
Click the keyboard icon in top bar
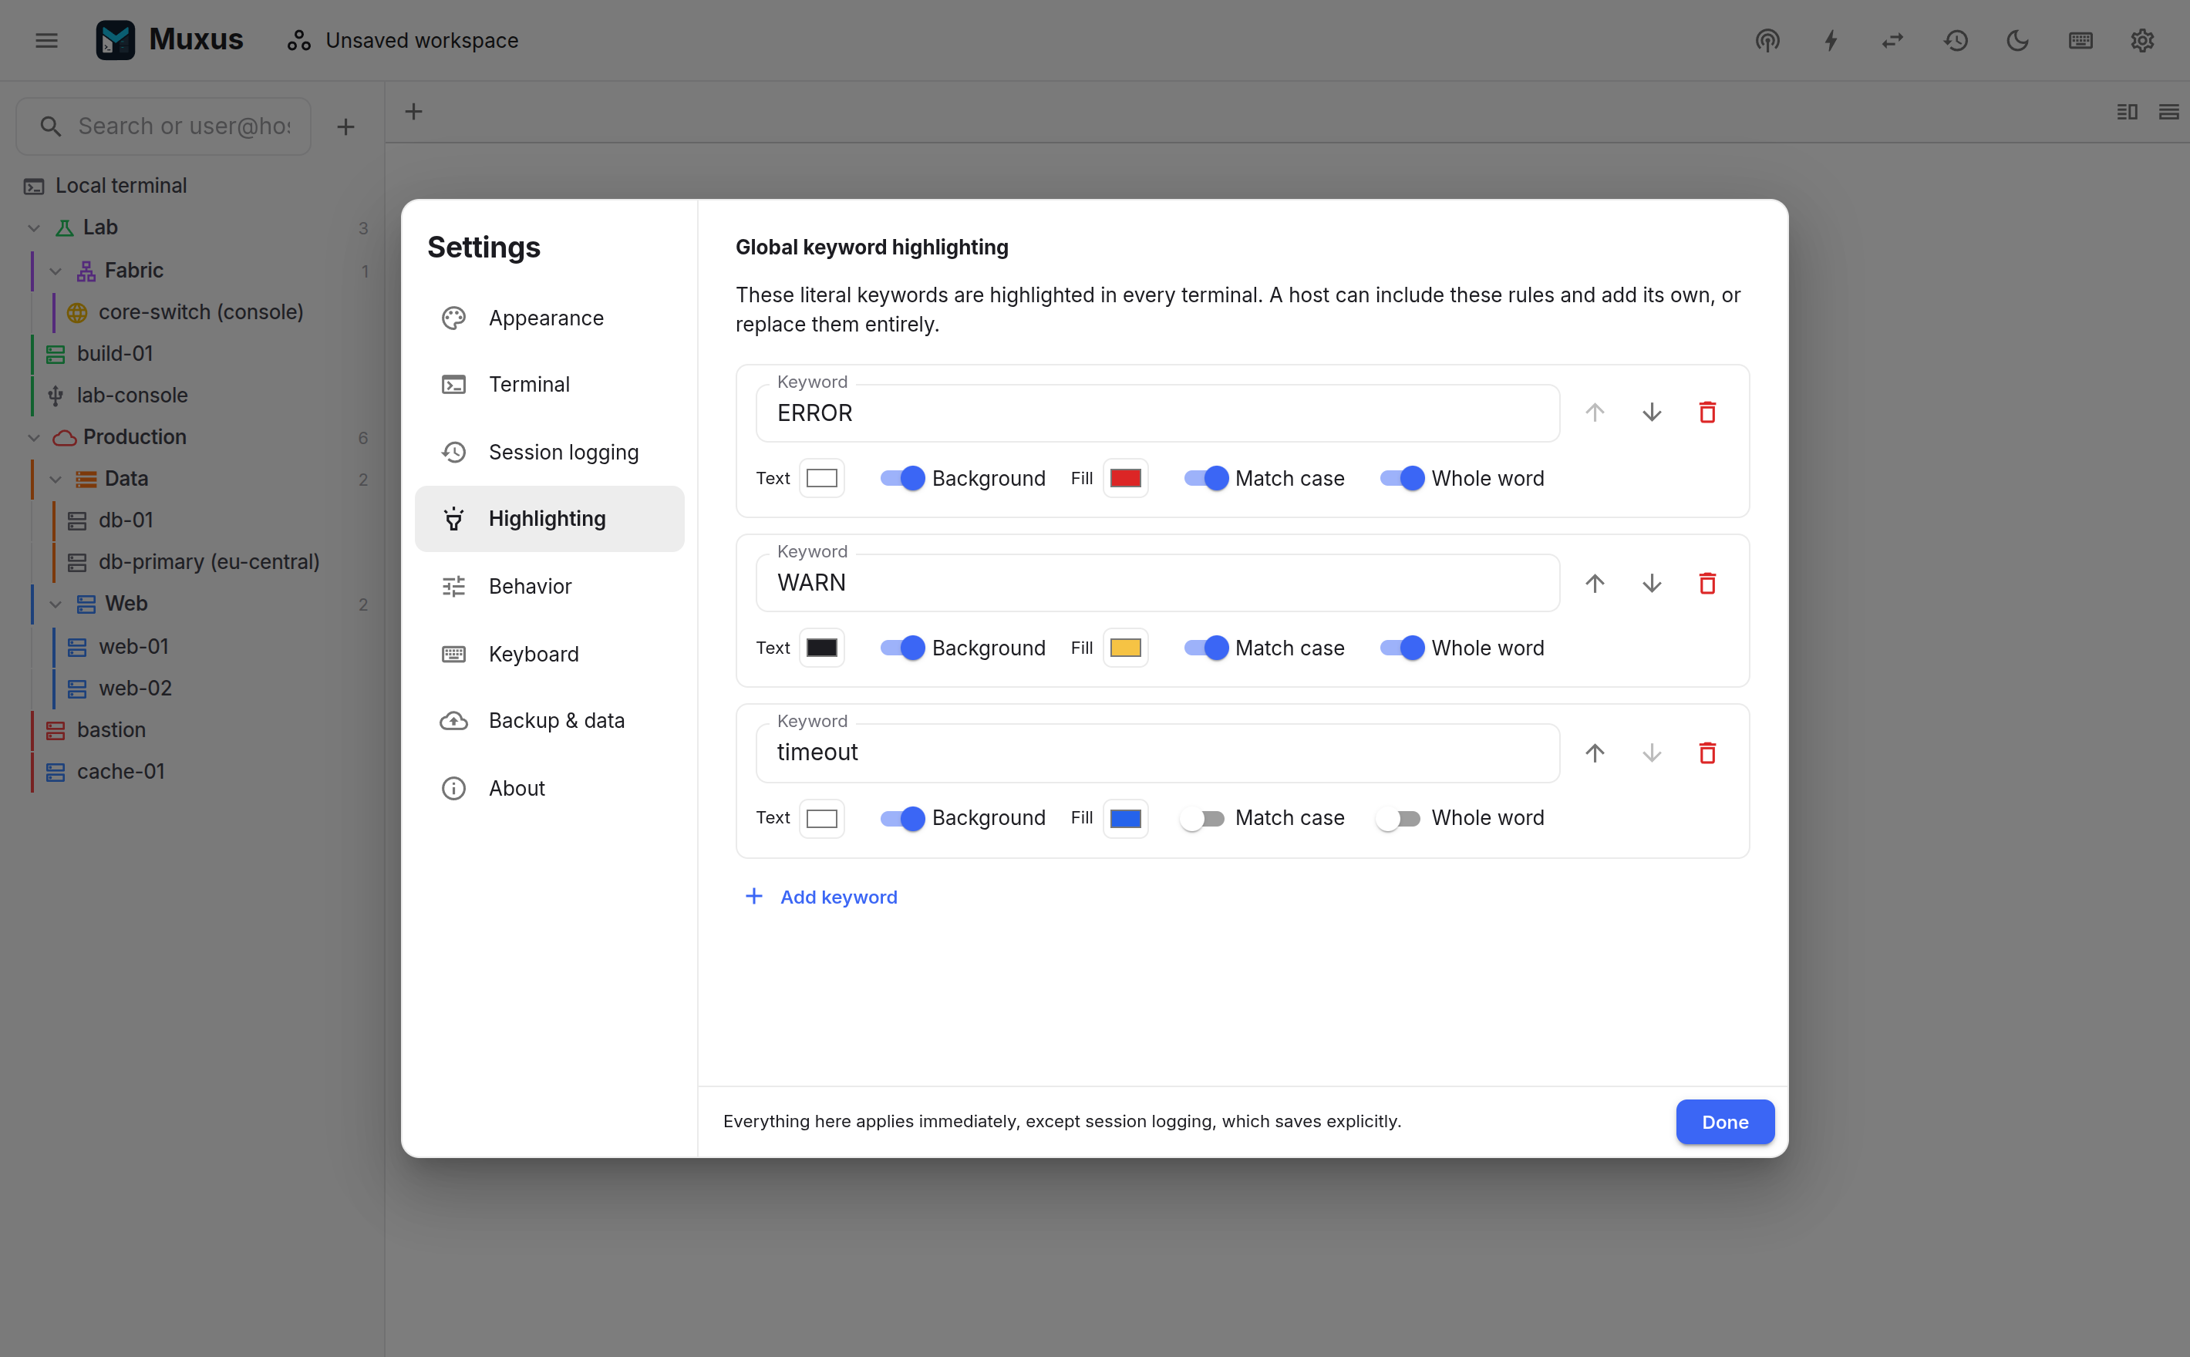click(2080, 40)
